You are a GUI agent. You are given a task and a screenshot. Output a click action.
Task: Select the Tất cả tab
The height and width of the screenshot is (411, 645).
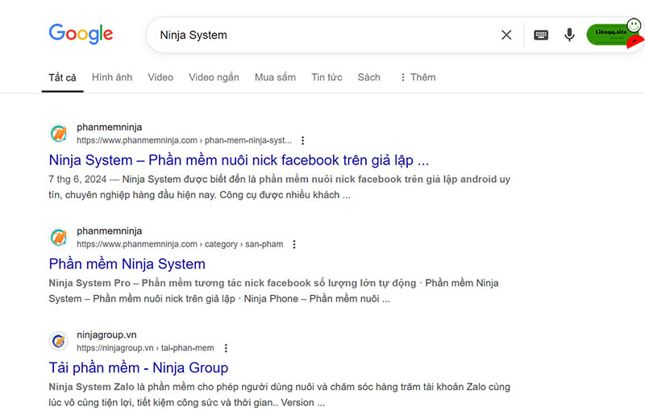[x=63, y=77]
